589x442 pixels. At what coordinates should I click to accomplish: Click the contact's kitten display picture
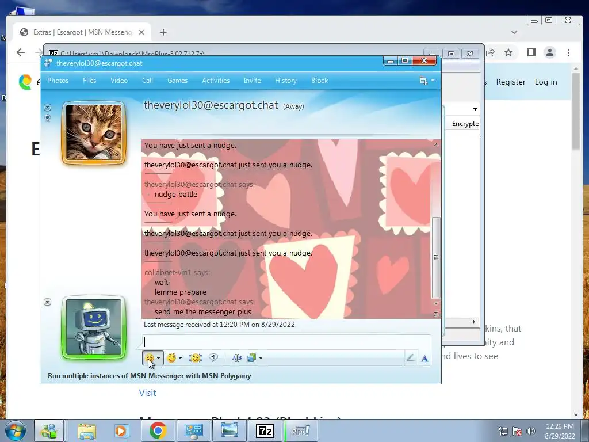pos(94,132)
